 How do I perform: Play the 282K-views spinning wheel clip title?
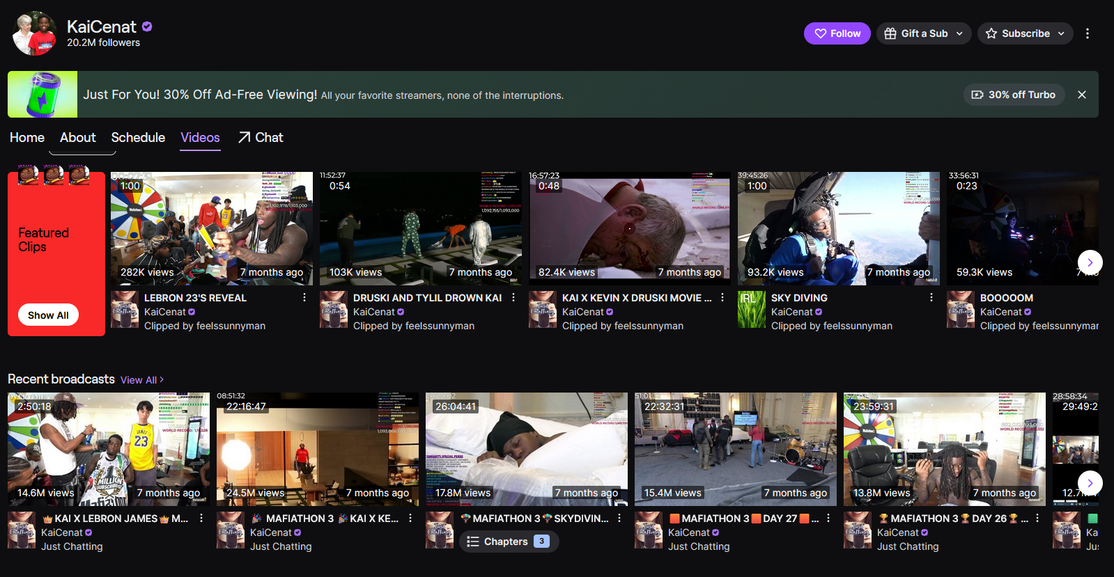195,298
